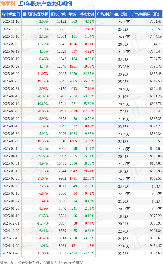Click the 户均持股数（股） column header

tap(147, 14)
